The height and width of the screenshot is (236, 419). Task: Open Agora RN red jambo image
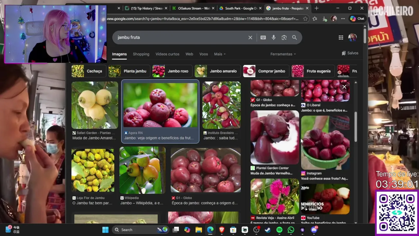160,105
